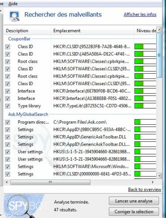Image resolution: width=166 pixels, height=218 pixels.
Task: Click Corriger la sélection button
Action: (134, 211)
